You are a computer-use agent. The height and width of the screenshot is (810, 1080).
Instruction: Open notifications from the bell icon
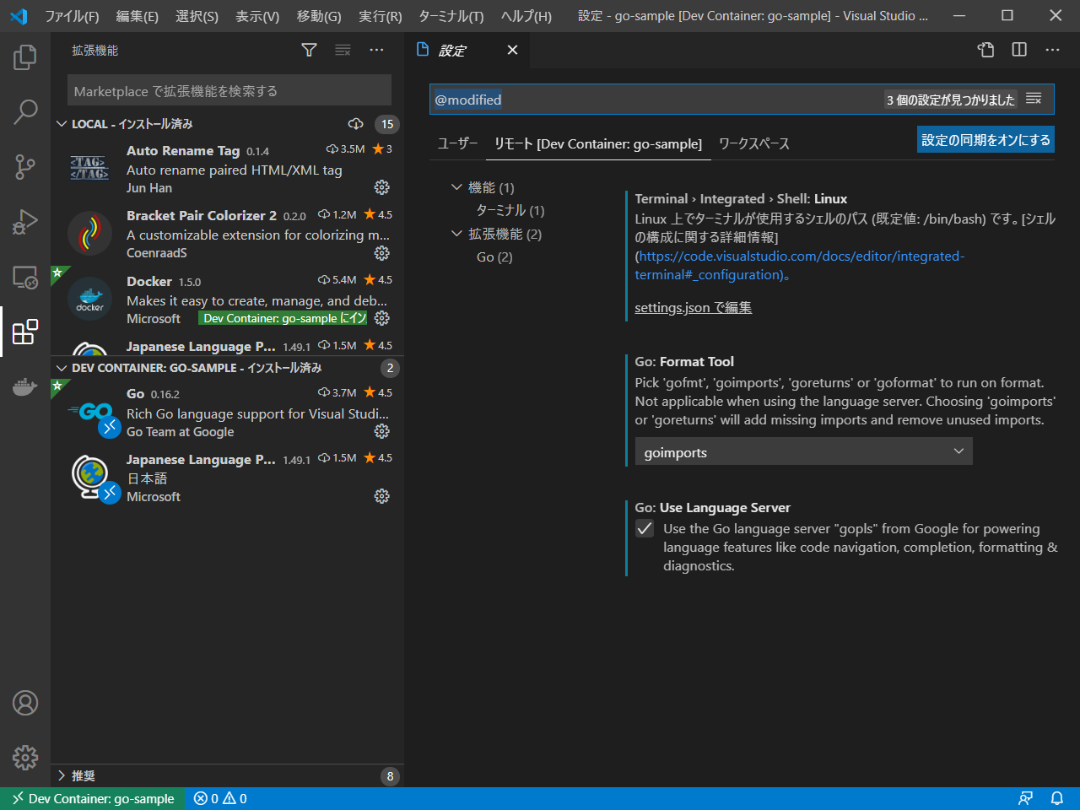[1057, 798]
